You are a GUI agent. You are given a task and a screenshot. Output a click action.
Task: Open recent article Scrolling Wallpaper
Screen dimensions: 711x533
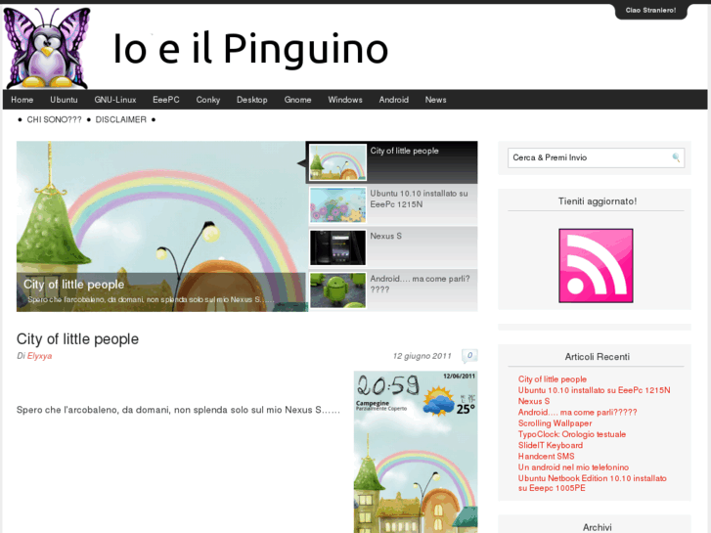coord(555,423)
